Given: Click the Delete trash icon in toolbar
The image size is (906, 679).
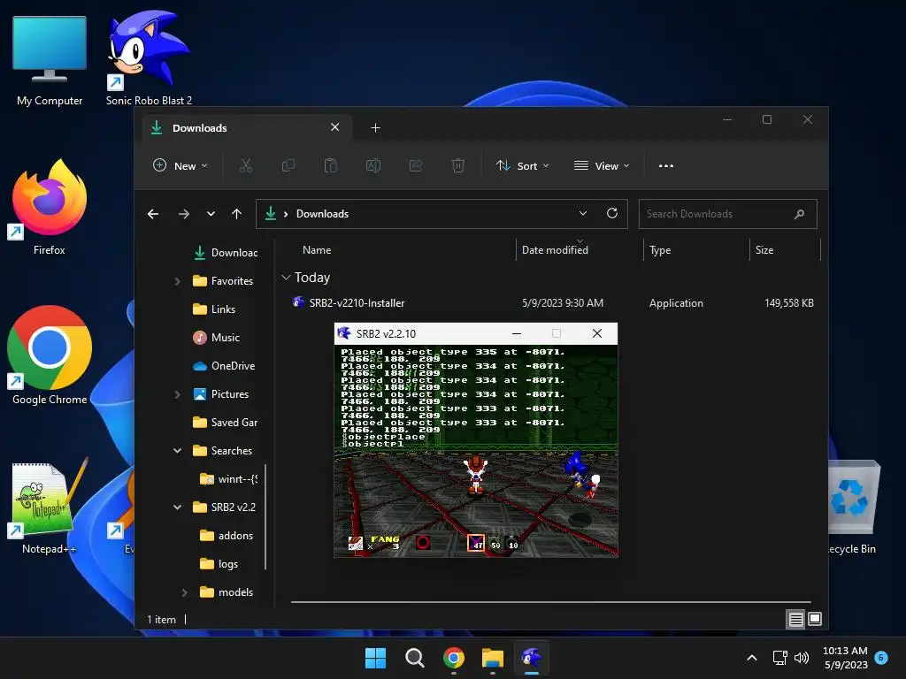Looking at the screenshot, I should pyautogui.click(x=457, y=165).
